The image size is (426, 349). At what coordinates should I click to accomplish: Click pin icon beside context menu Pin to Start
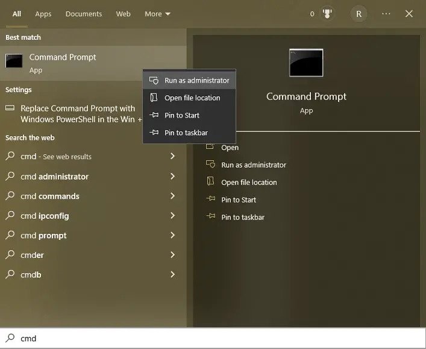(x=154, y=115)
